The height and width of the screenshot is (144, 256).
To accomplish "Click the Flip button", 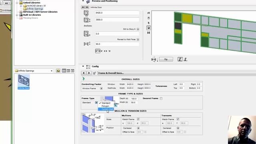I will (166, 59).
